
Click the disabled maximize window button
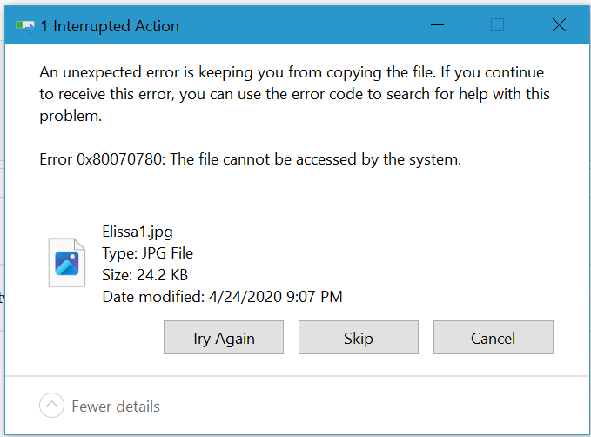pyautogui.click(x=497, y=25)
